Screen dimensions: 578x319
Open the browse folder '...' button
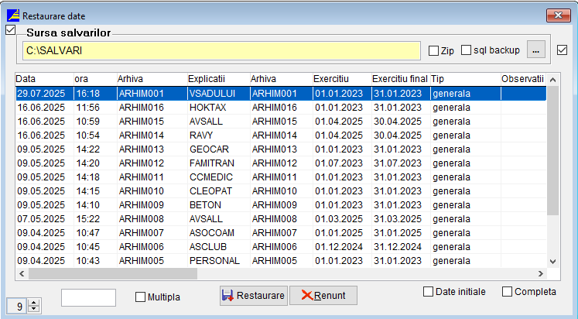click(x=536, y=50)
